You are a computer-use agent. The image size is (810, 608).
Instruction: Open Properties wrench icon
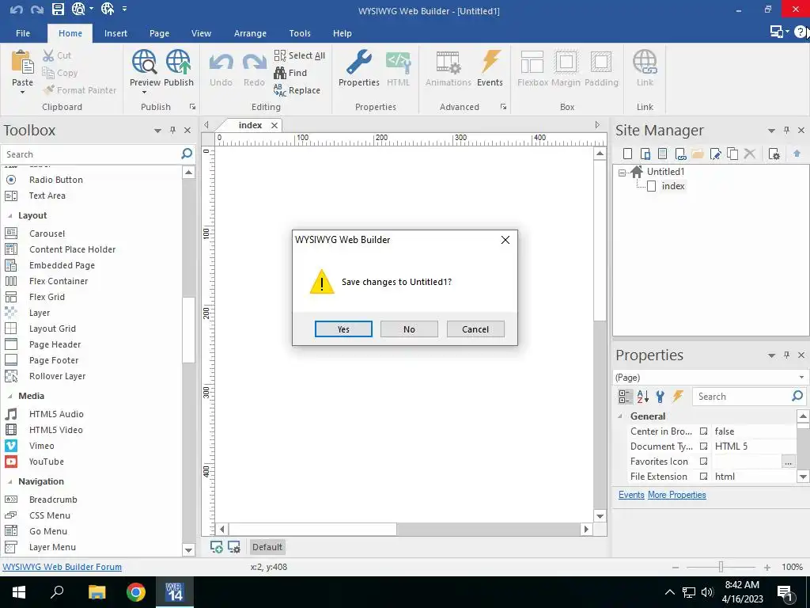(359, 62)
